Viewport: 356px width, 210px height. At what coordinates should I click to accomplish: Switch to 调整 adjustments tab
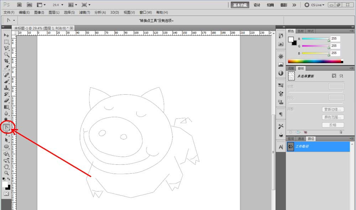291,68
